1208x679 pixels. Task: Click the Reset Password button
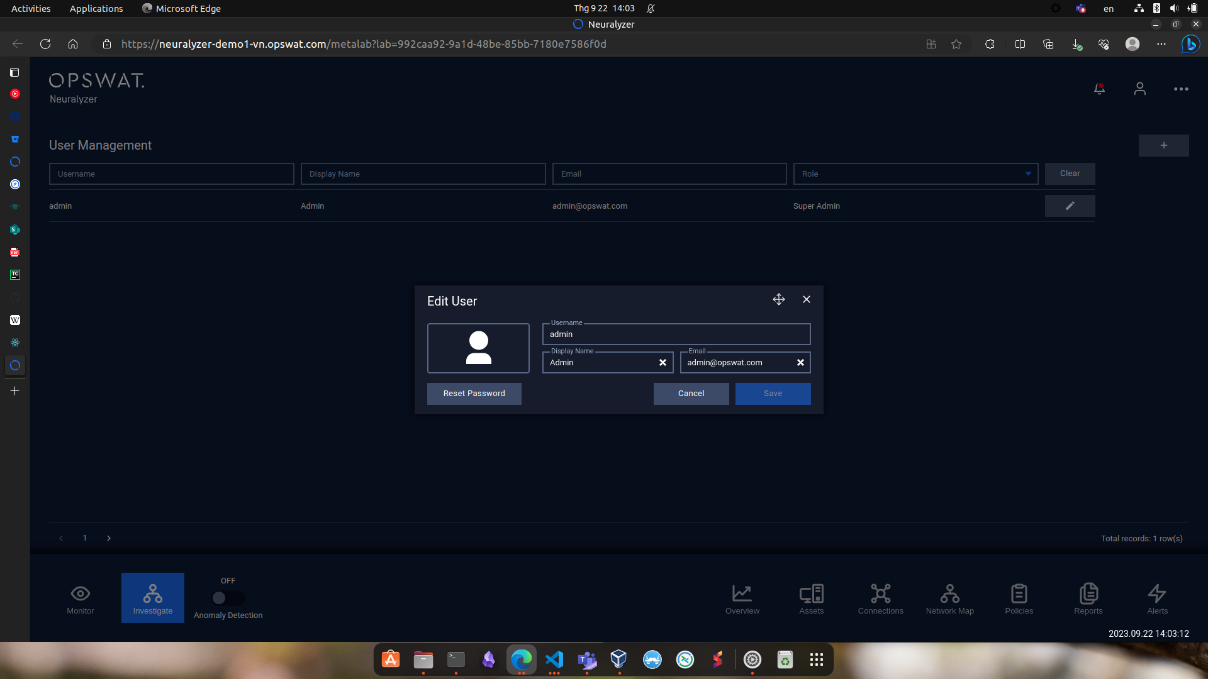coord(474,394)
